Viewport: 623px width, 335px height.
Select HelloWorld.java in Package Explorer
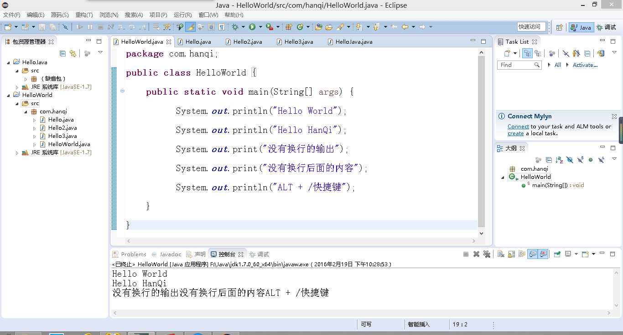tap(69, 144)
